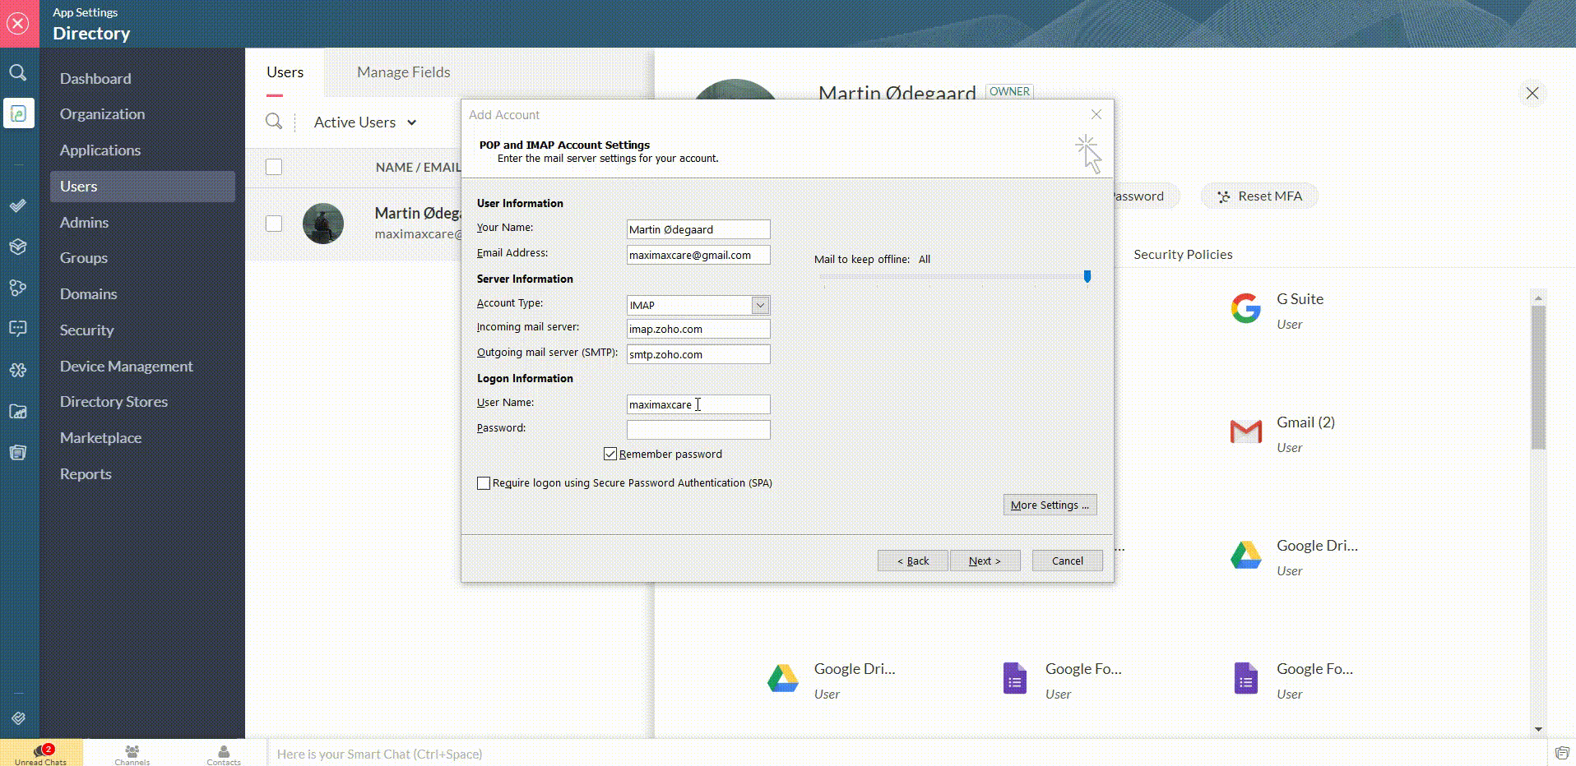Click the user list search magnifier
1576x766 pixels.
tap(274, 122)
